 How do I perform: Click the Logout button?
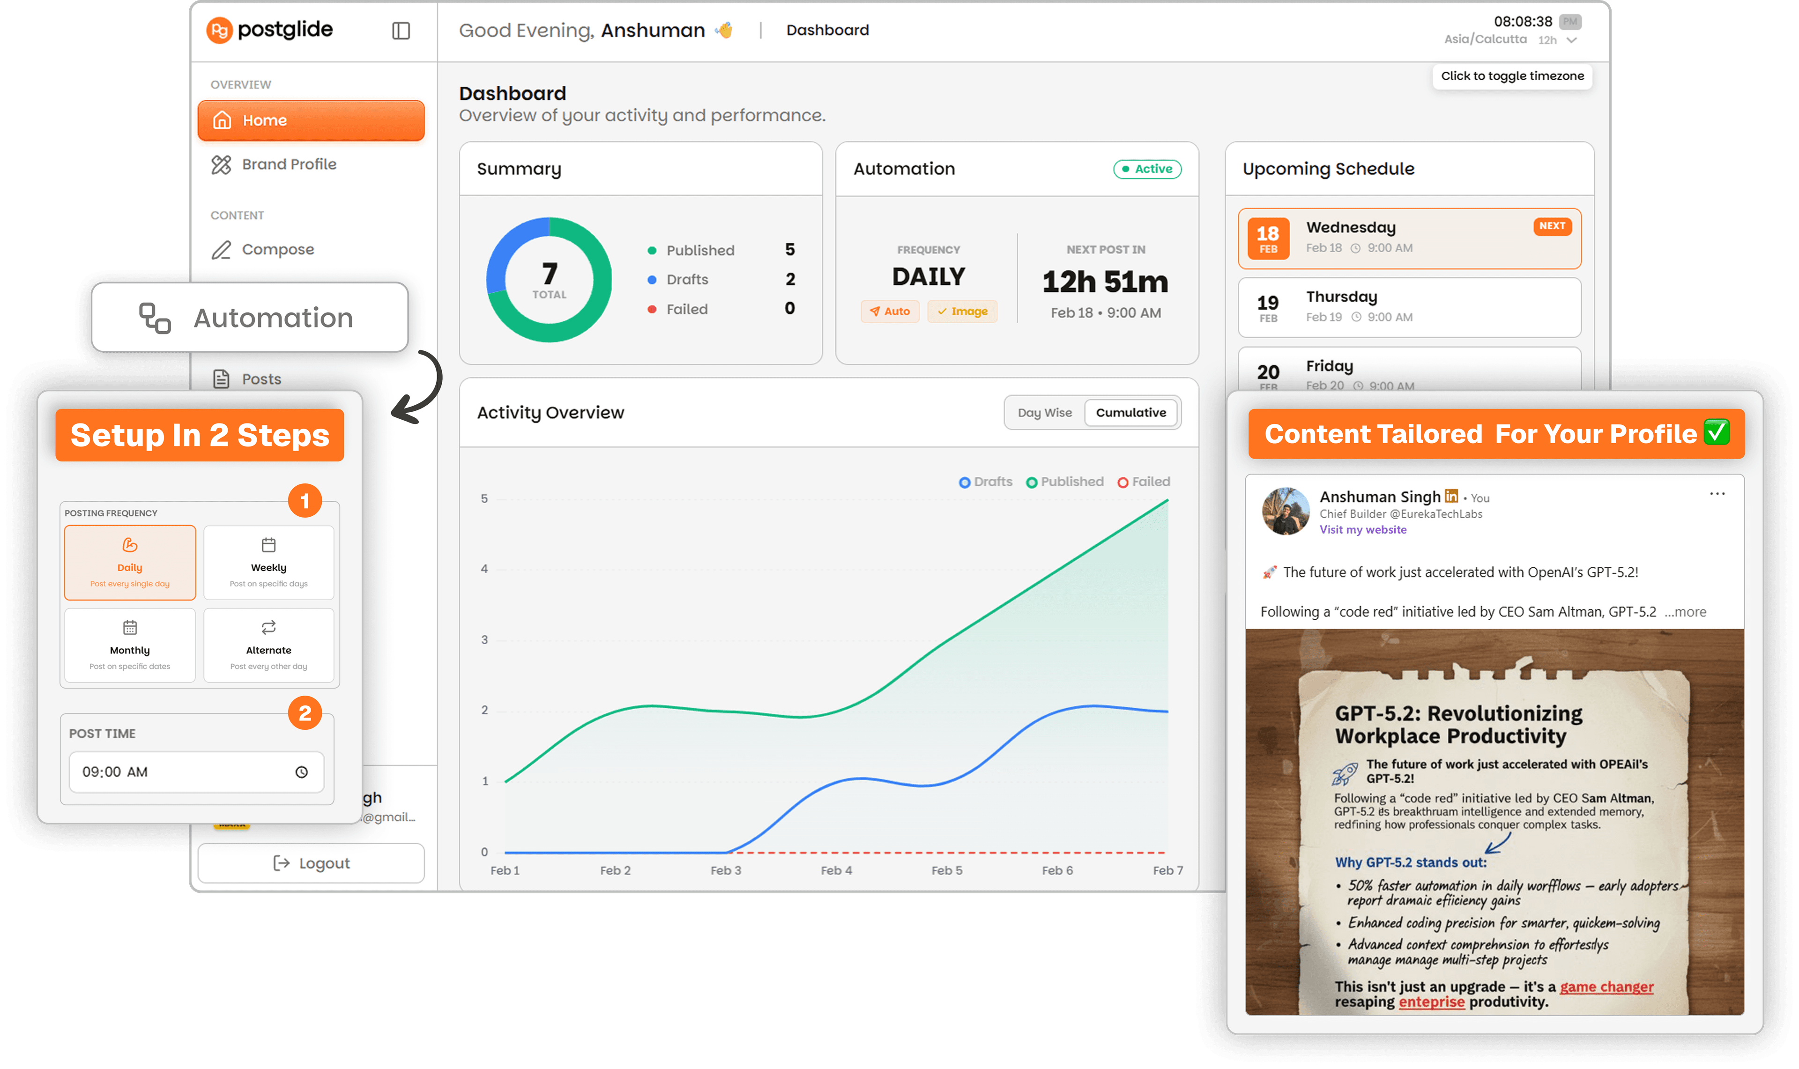point(311,863)
